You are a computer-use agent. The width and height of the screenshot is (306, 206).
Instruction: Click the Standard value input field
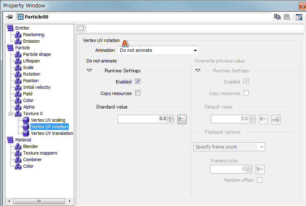(142, 119)
